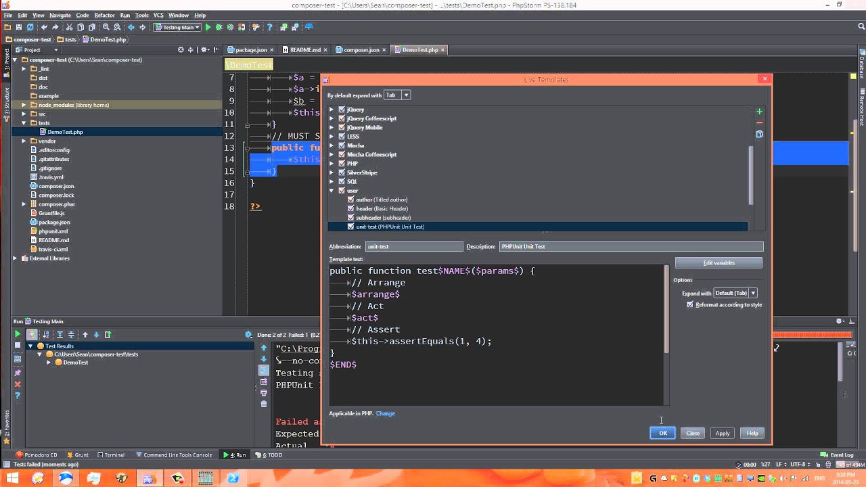The image size is (866, 487).
Task: Toggle the jQuery template group checkbox
Action: point(342,110)
